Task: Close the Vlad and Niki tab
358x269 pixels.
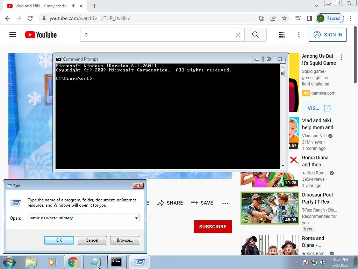Action: coord(81,6)
